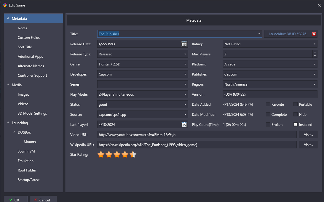Open the Custom Fields page
Image resolution: width=324 pixels, height=202 pixels.
point(29,38)
